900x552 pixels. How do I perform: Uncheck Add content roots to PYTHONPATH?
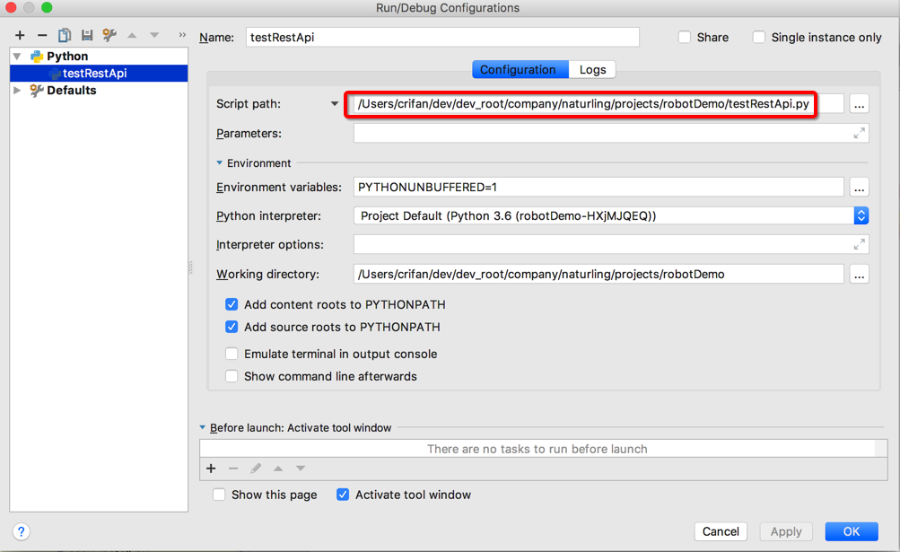[x=232, y=304]
